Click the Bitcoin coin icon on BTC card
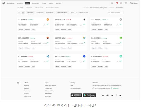Screen dimensions: 141x108 pos(48,20)
